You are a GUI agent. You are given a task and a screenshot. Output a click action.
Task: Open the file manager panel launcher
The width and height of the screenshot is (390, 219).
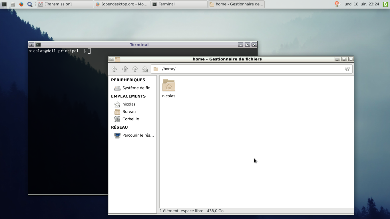(13, 4)
